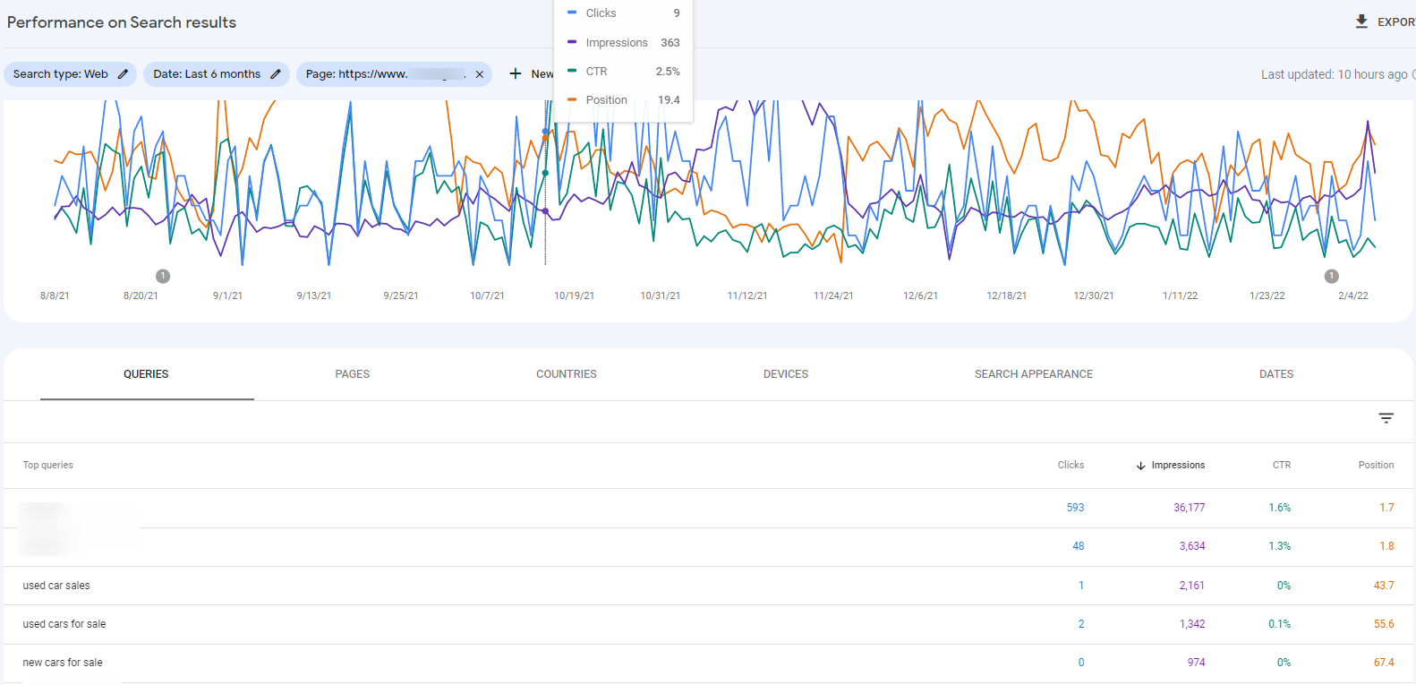Switch to the Pages tab

(352, 374)
